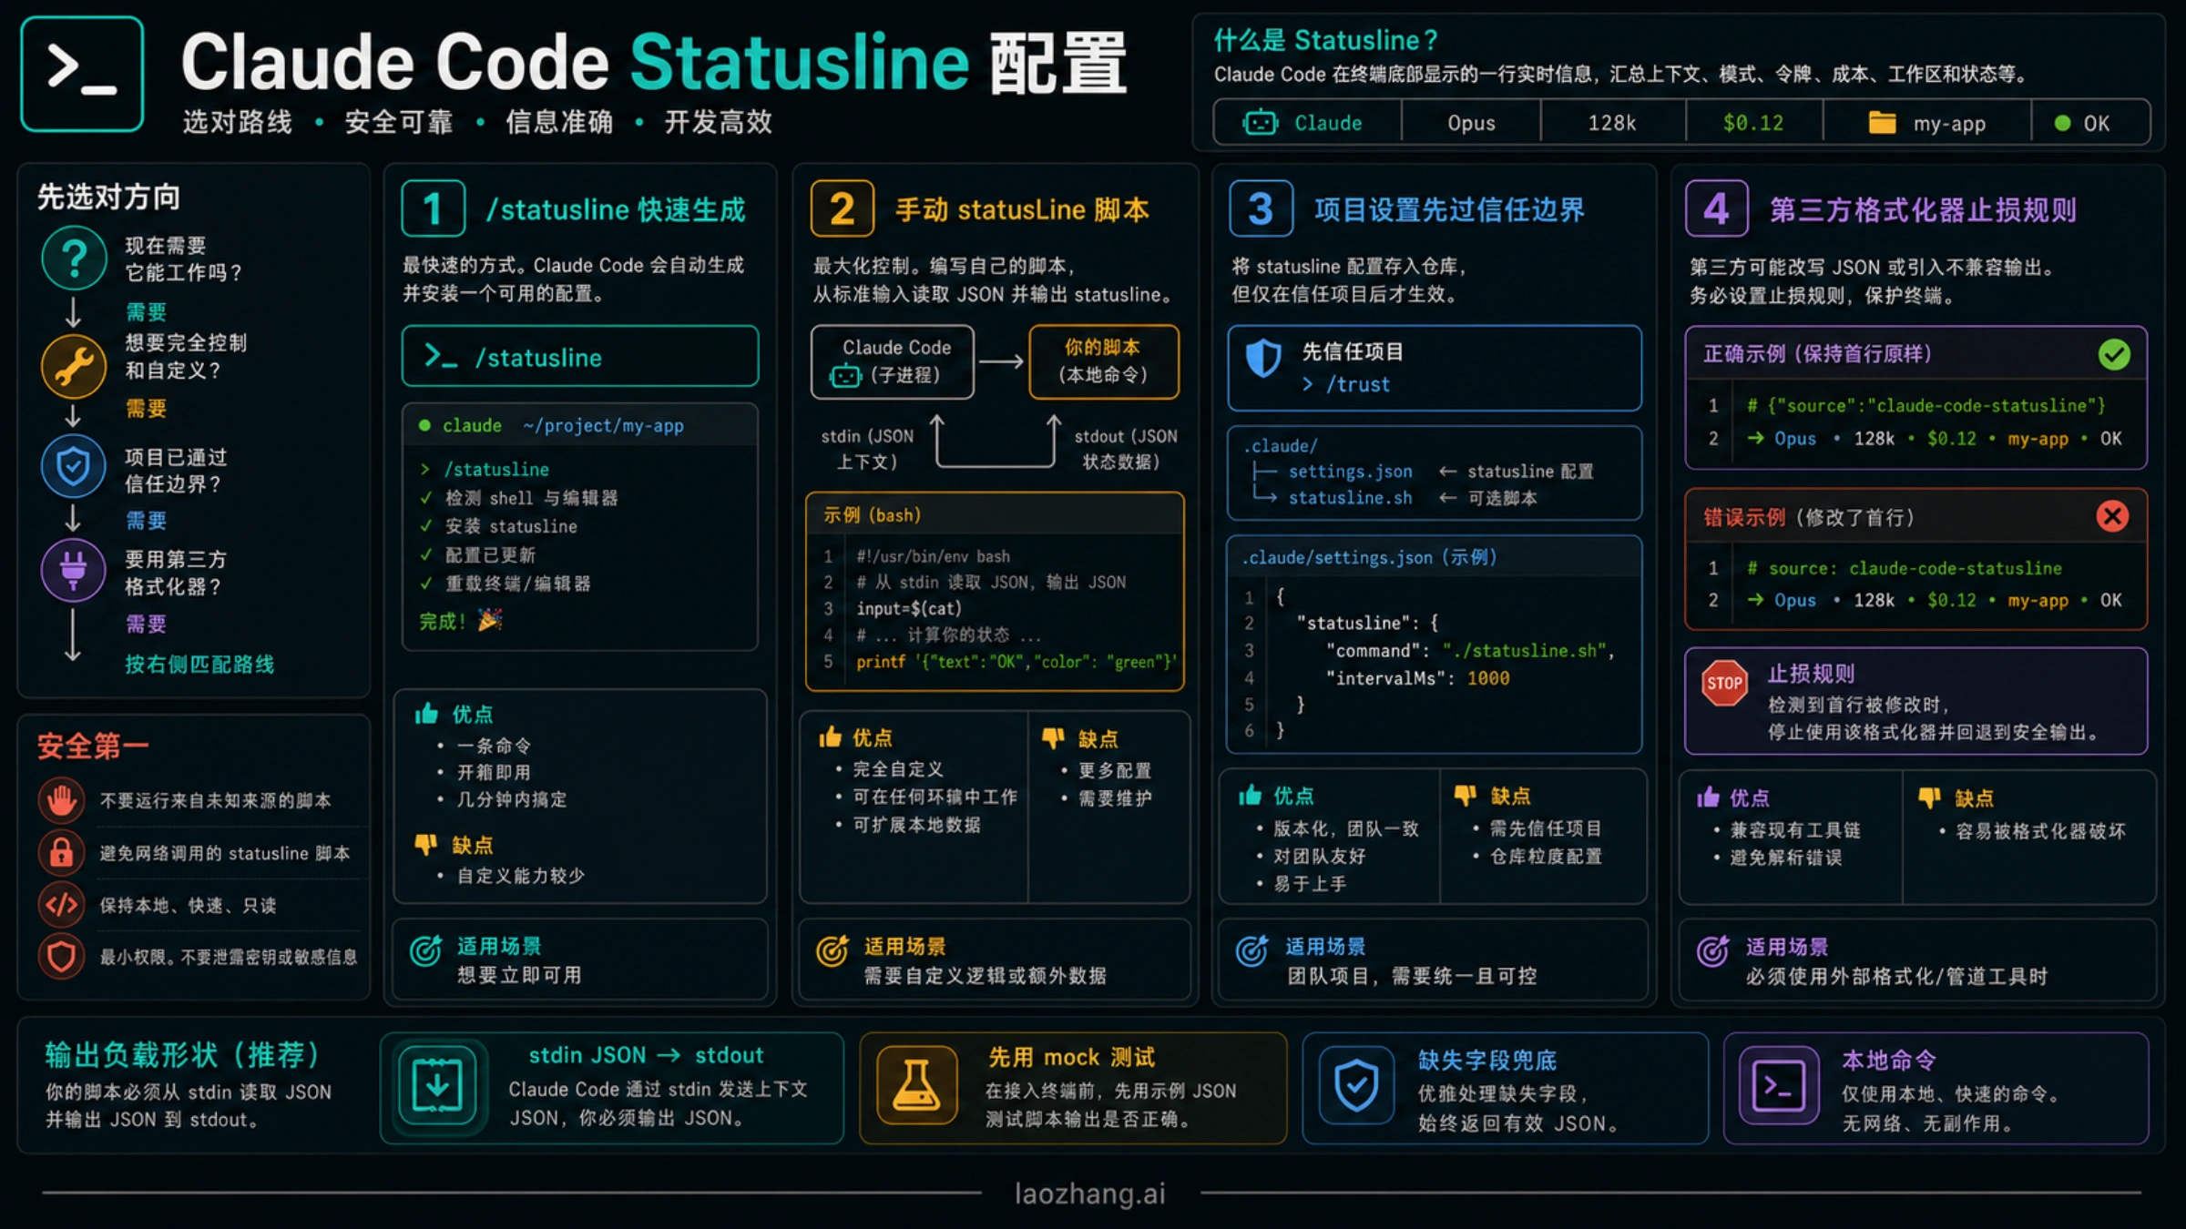Click the claude ~/project/my-app terminal header

[579, 425]
